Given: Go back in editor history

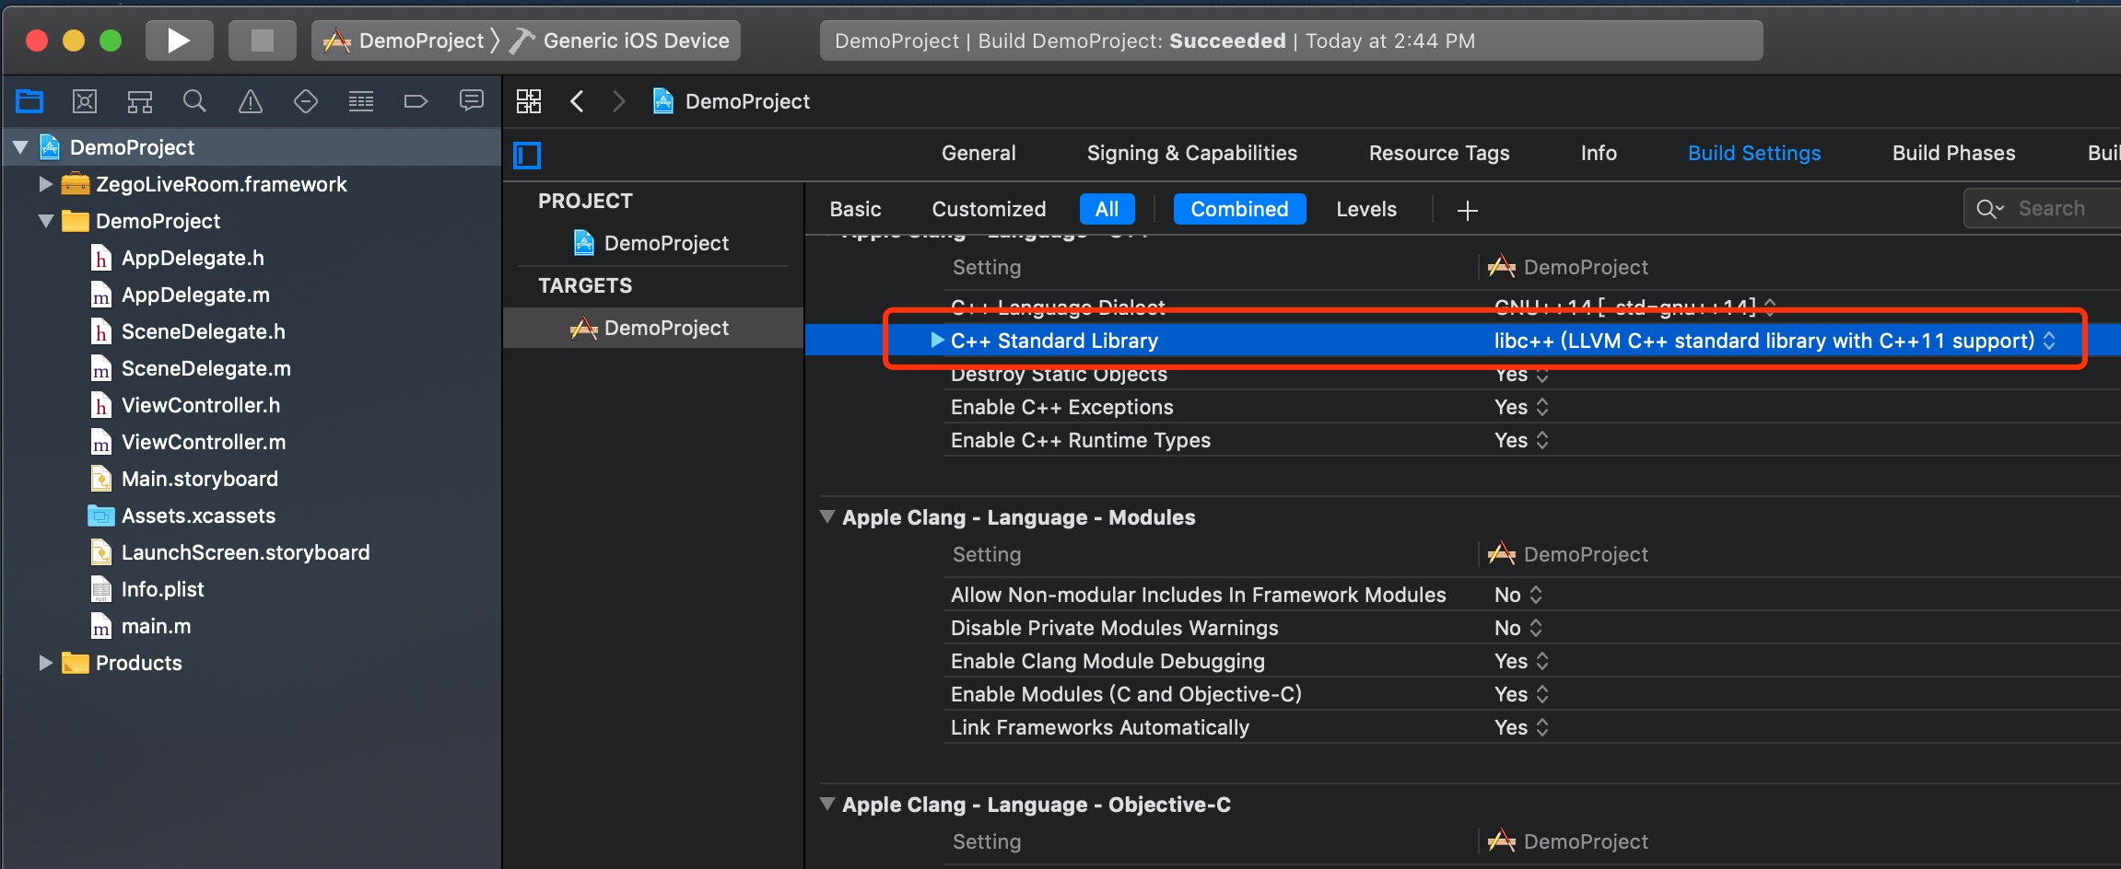Looking at the screenshot, I should (578, 101).
